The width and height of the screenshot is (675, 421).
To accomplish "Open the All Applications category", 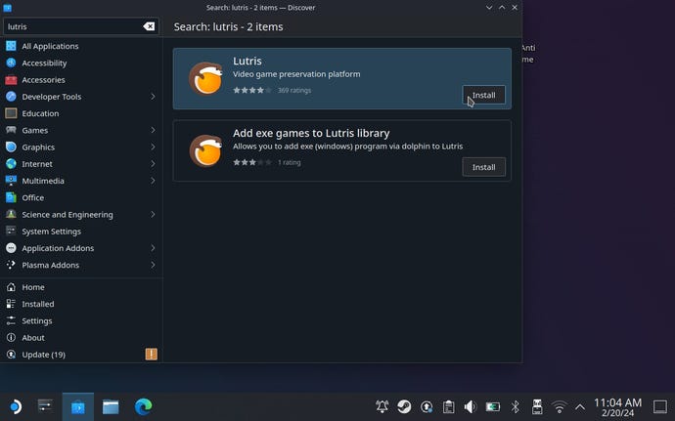I will (50, 46).
